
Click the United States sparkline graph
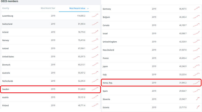[95, 56]
